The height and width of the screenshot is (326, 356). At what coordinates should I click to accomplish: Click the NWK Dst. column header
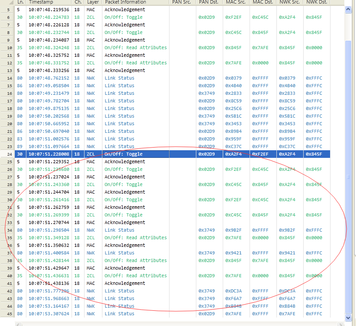[317, 2]
